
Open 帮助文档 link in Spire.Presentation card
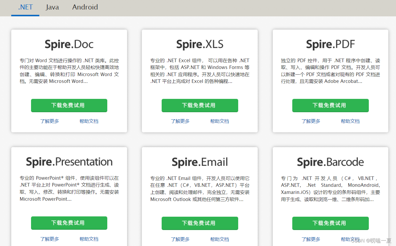click(89, 239)
